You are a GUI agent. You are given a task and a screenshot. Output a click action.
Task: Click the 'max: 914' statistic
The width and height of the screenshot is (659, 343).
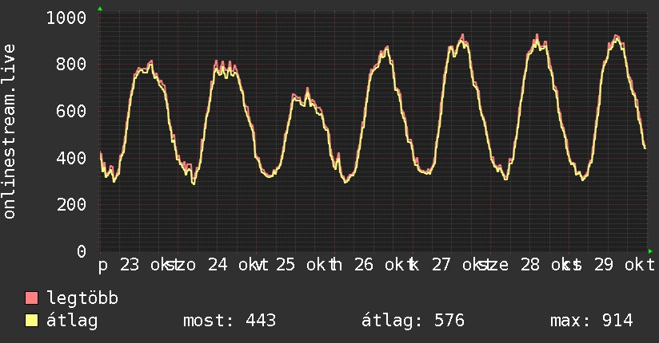pyautogui.click(x=591, y=321)
